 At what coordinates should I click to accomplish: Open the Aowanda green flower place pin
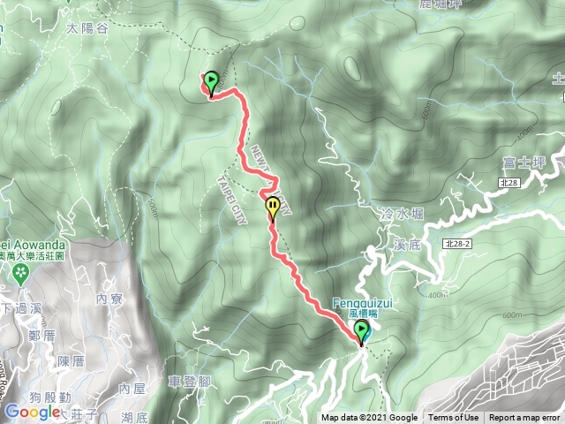[20, 275]
